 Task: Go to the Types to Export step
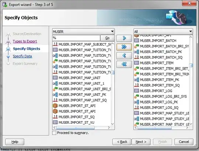tap(25, 41)
